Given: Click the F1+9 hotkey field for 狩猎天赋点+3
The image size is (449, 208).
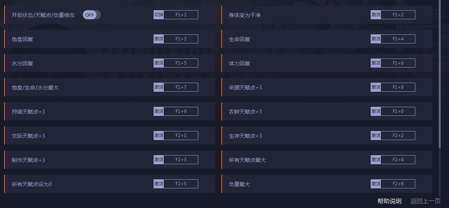Looking at the screenshot, I should pyautogui.click(x=181, y=111).
